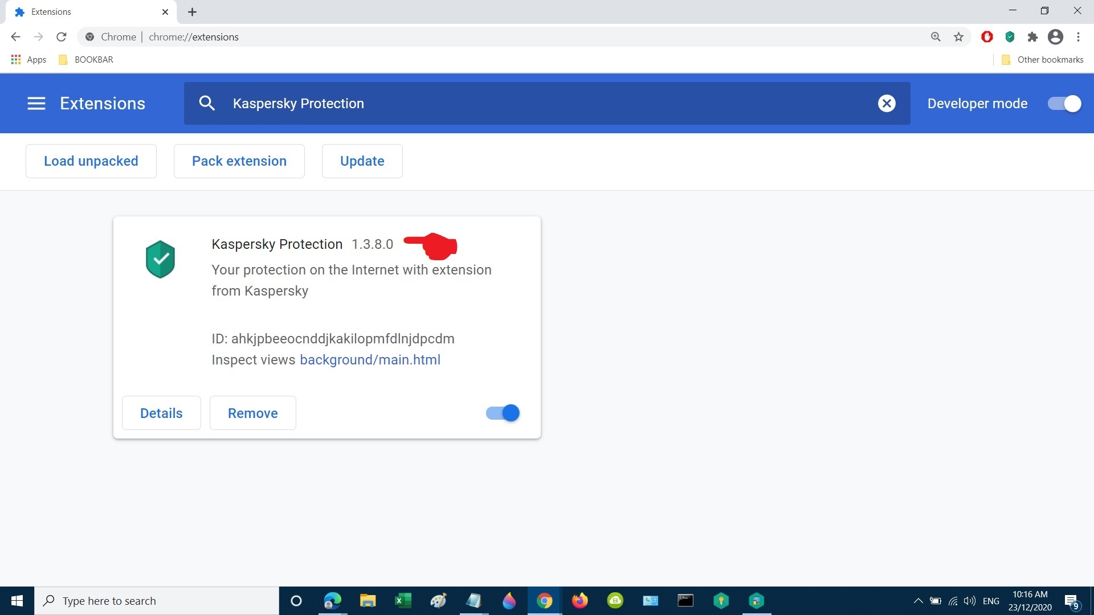
Task: Disable Developer mode toggle
Action: (1064, 104)
